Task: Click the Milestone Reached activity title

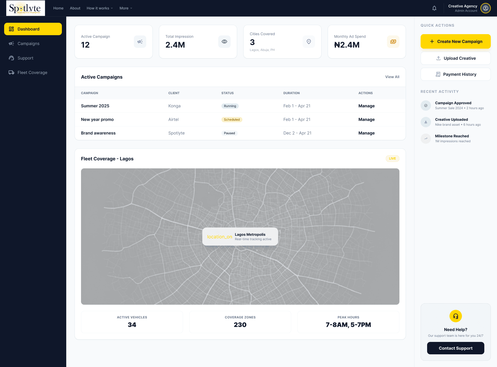Action: (452, 136)
